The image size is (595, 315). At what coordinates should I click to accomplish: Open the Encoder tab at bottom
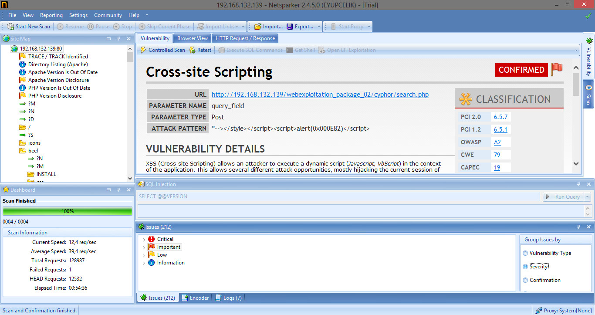(x=195, y=298)
